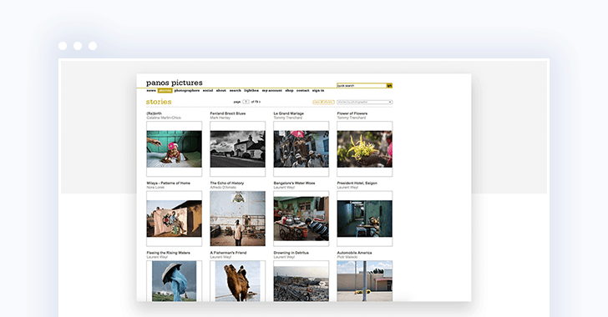Open The Echo of History thumbnail
The height and width of the screenshot is (317, 608).
click(238, 219)
